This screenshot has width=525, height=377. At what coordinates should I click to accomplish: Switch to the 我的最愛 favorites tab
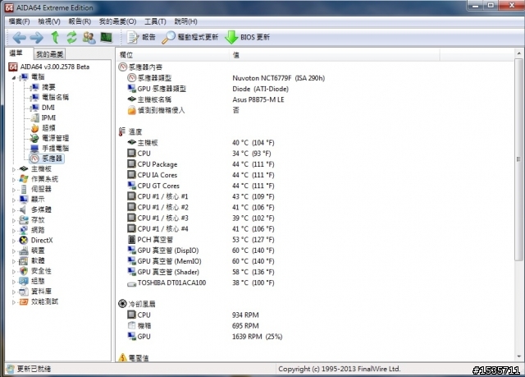tap(49, 54)
